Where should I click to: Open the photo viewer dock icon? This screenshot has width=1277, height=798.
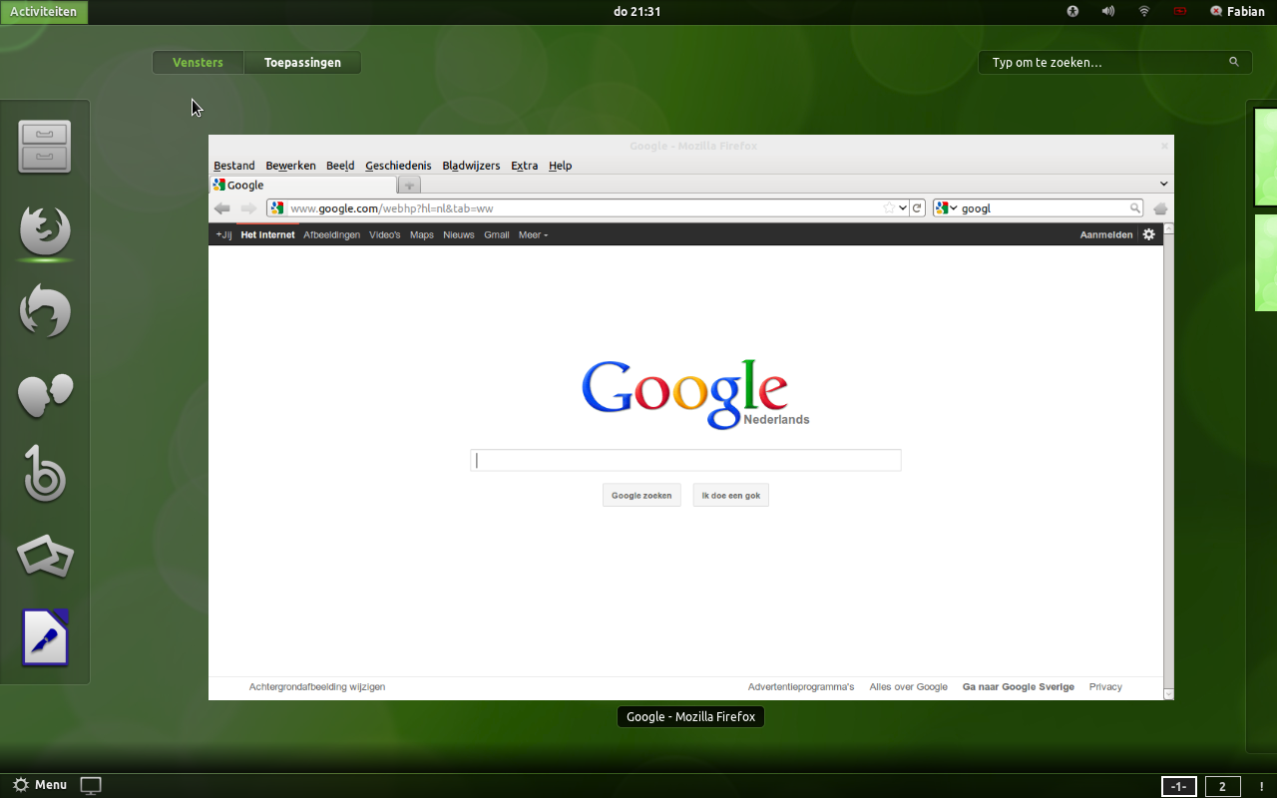45,557
